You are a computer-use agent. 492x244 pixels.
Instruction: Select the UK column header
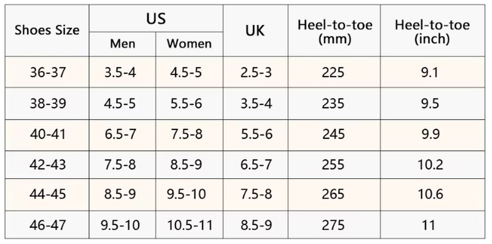click(x=255, y=30)
